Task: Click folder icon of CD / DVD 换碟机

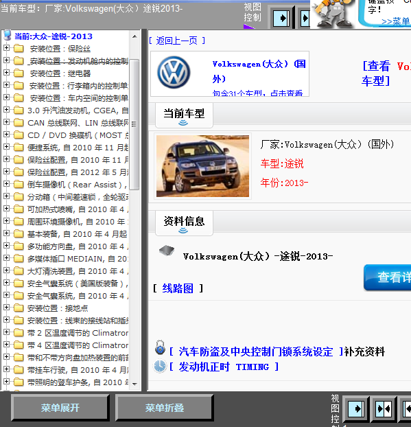Action: [19, 135]
